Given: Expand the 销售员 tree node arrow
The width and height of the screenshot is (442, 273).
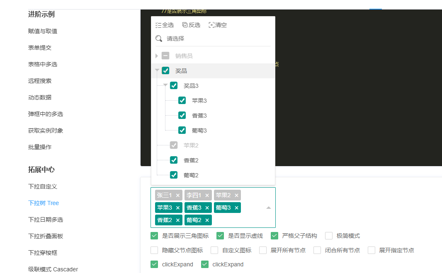Looking at the screenshot, I should pyautogui.click(x=157, y=56).
